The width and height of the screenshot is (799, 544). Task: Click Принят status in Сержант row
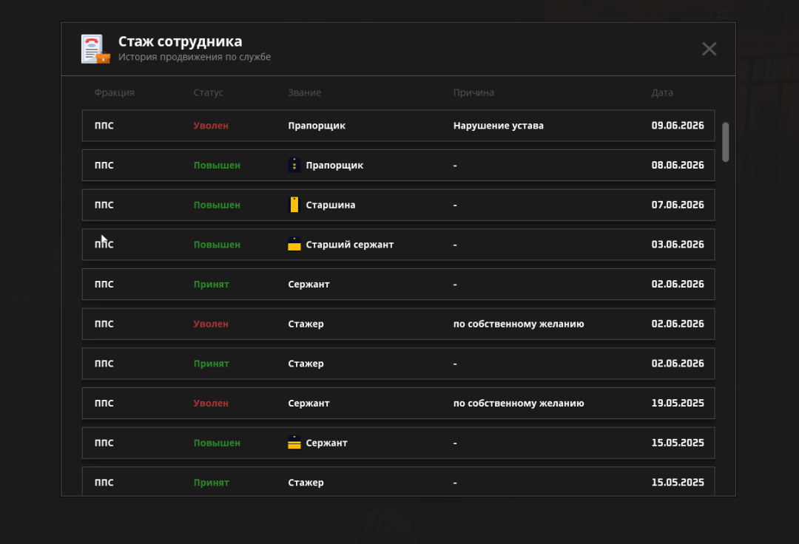click(x=211, y=285)
